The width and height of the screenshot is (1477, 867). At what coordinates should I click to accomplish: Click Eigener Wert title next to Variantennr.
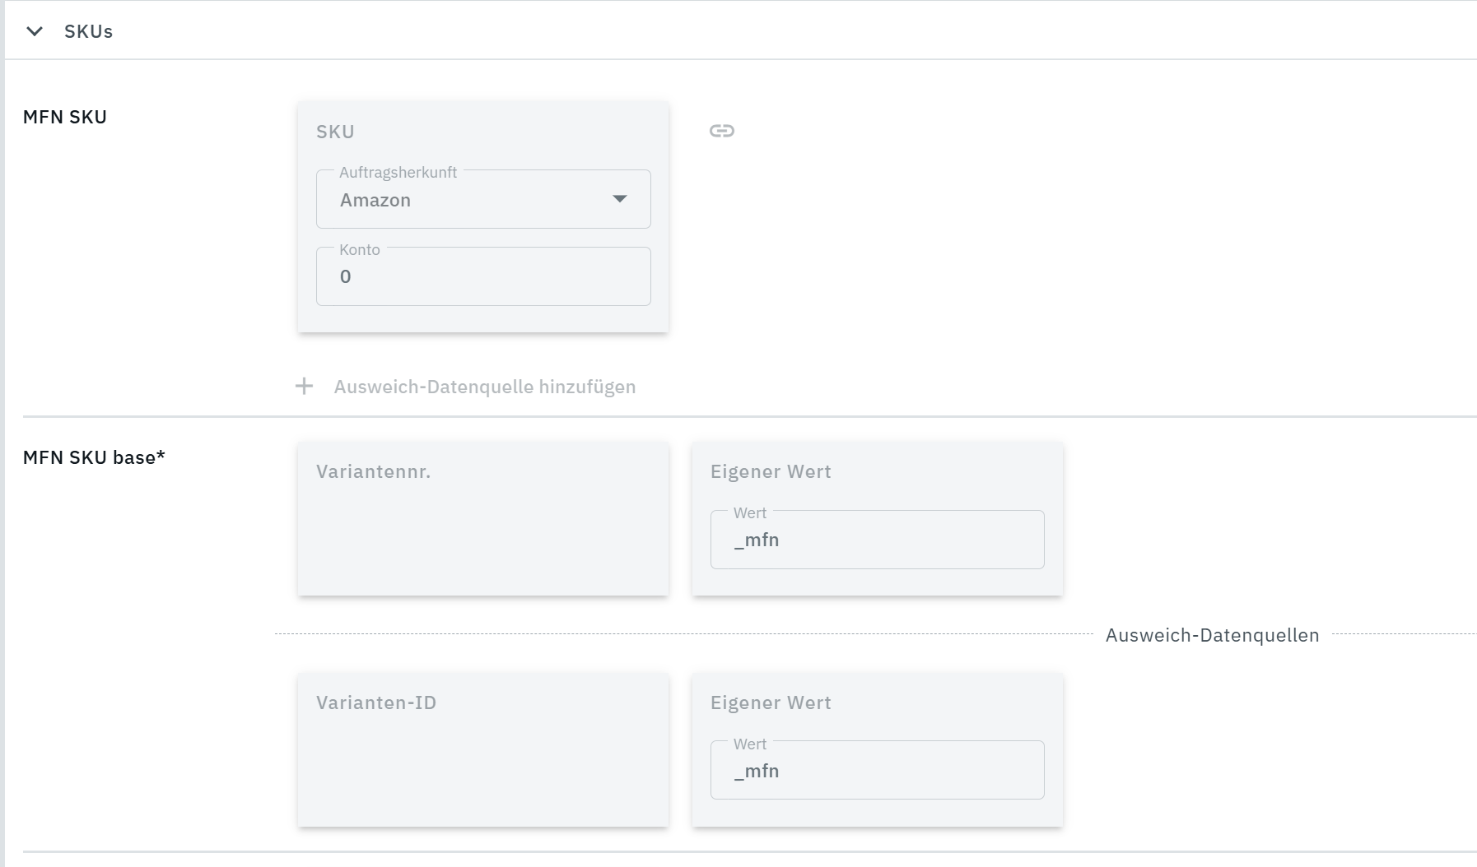771,471
